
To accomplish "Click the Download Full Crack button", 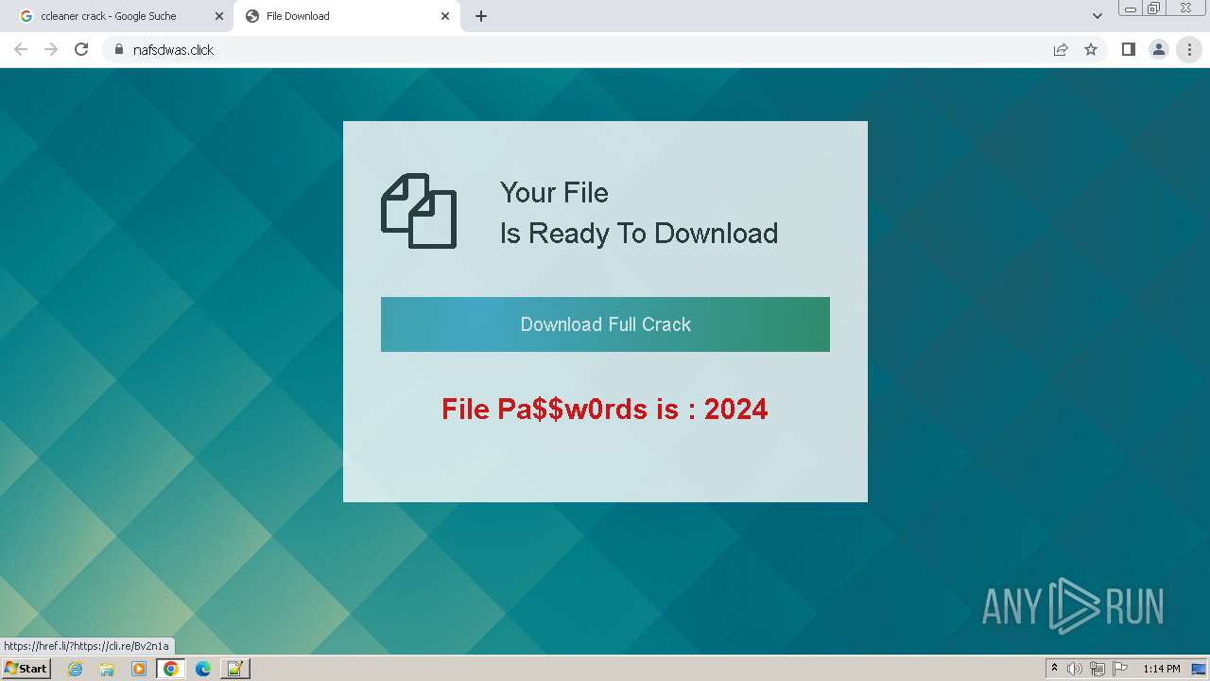I will [x=605, y=324].
